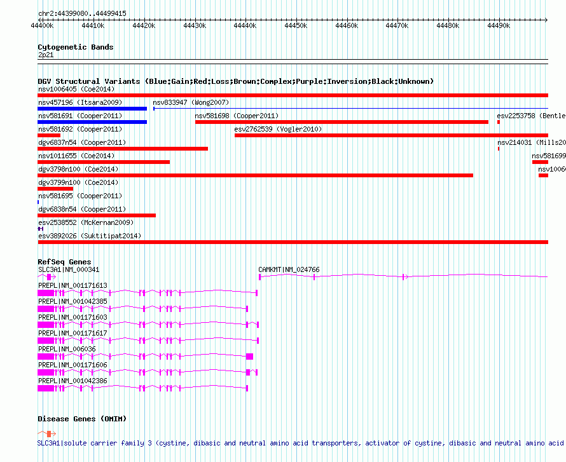Open esv2762539 (Vogler2010) variant label

pyautogui.click(x=278, y=129)
